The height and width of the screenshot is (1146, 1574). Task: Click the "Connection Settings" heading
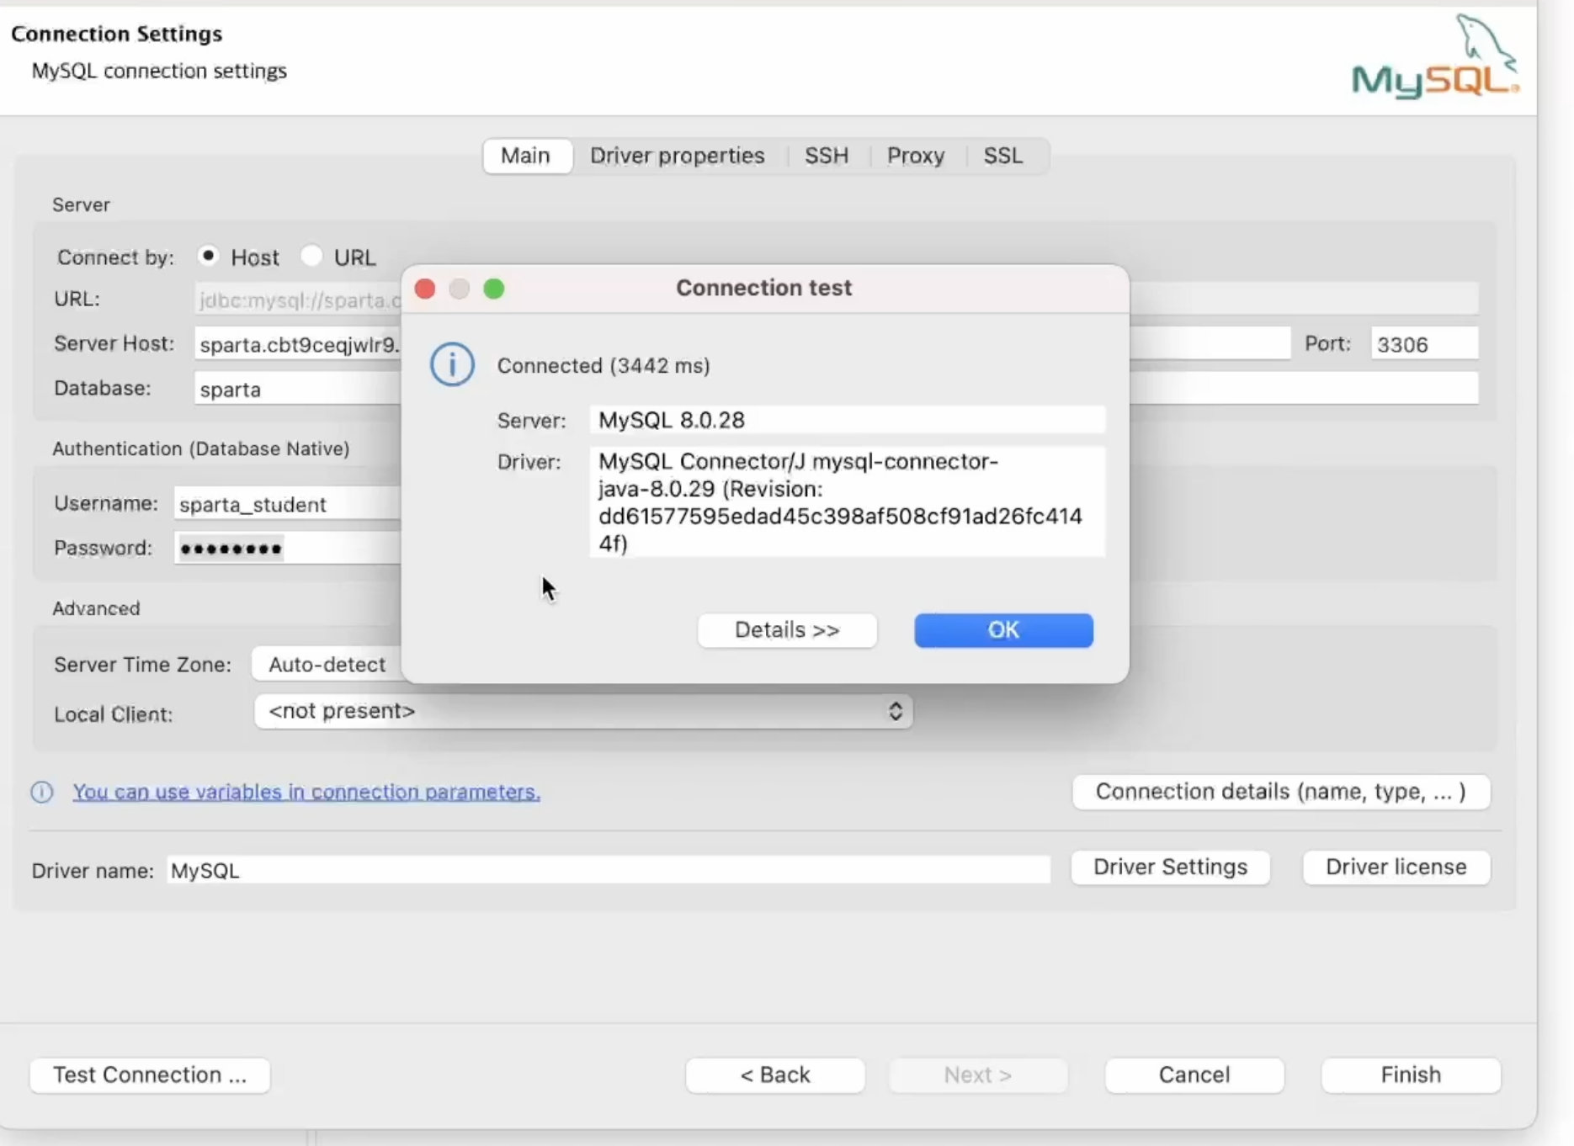(117, 34)
